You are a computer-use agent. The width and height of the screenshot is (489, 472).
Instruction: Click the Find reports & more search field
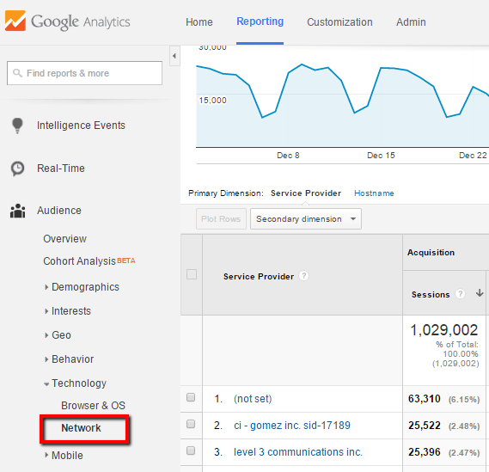[84, 73]
